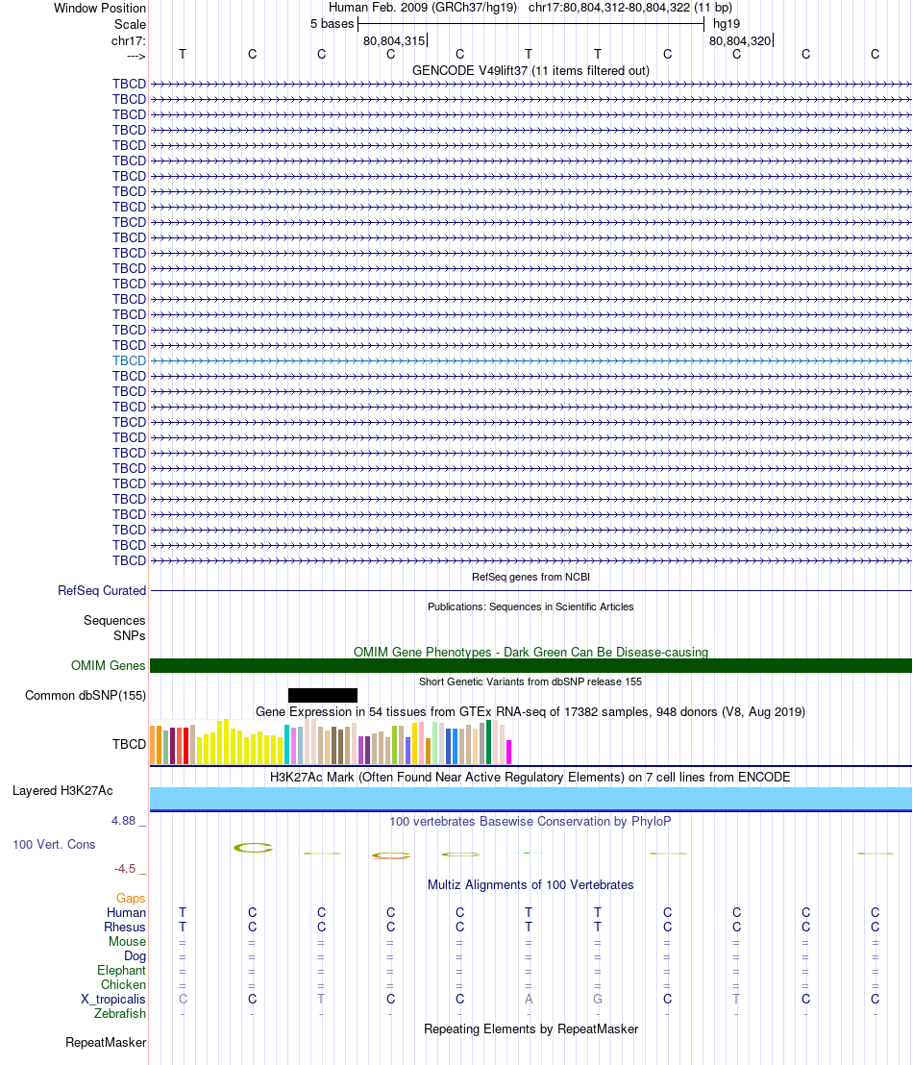Viewport: 913px width, 1065px height.
Task: Click the 'RefSeq genes from NCBI' title
Action: (x=531, y=577)
